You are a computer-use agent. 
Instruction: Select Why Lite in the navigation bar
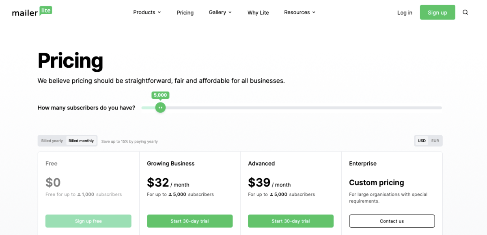pyautogui.click(x=258, y=13)
